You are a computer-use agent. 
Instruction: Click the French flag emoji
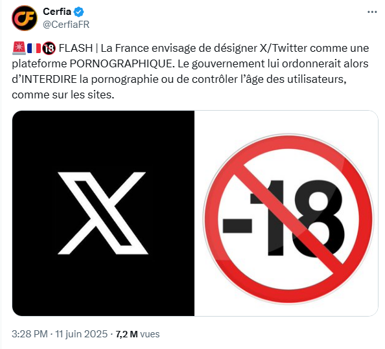pos(34,48)
